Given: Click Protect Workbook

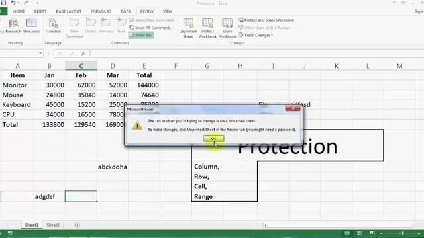Looking at the screenshot, I should tap(207, 28).
